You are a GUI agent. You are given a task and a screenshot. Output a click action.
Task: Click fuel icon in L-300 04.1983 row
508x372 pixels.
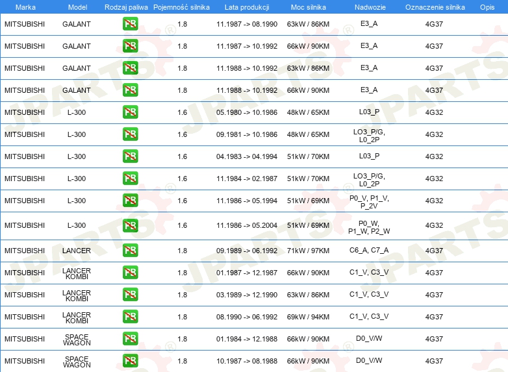(x=130, y=156)
